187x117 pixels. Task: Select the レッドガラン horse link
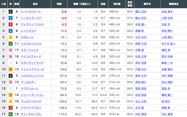click(x=29, y=31)
